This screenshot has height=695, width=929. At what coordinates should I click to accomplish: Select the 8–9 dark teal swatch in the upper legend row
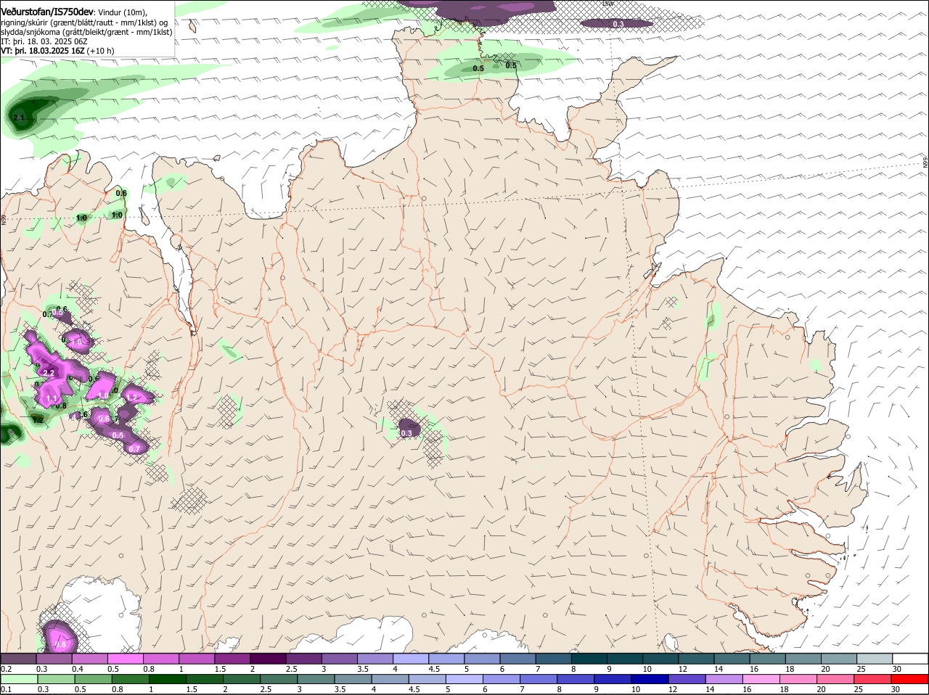coord(590,658)
